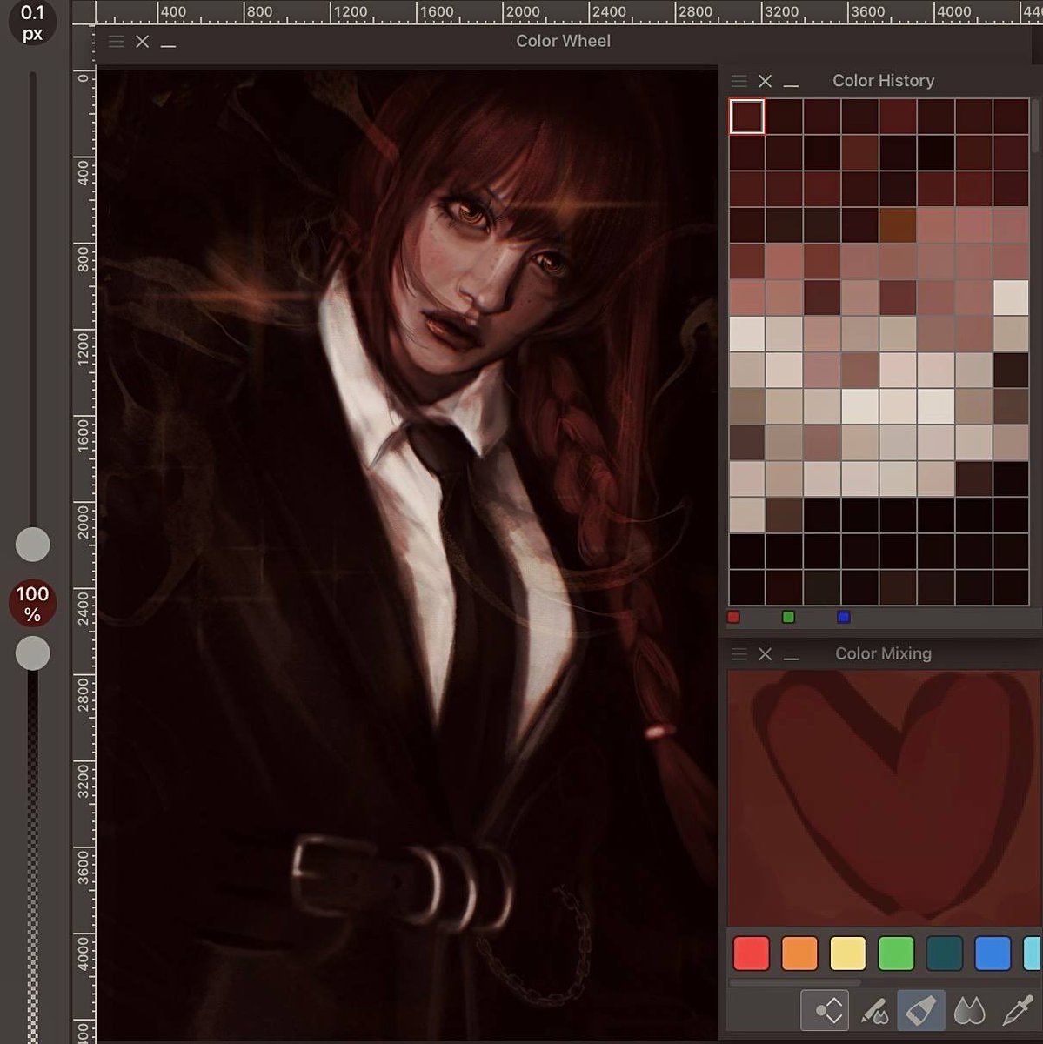Select the blend droplets tool in Color Mixing
The image size is (1043, 1044).
(969, 1010)
